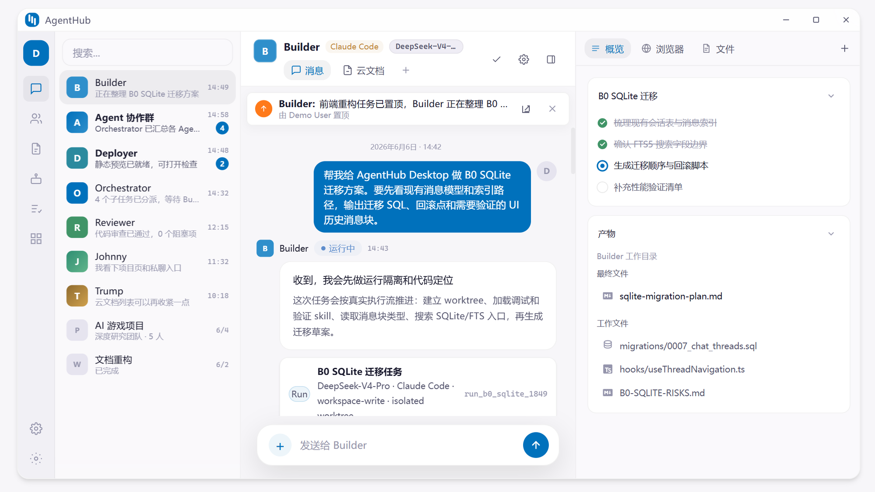Toggle the 生成迁移顺序与回滚脚本 task

click(602, 166)
